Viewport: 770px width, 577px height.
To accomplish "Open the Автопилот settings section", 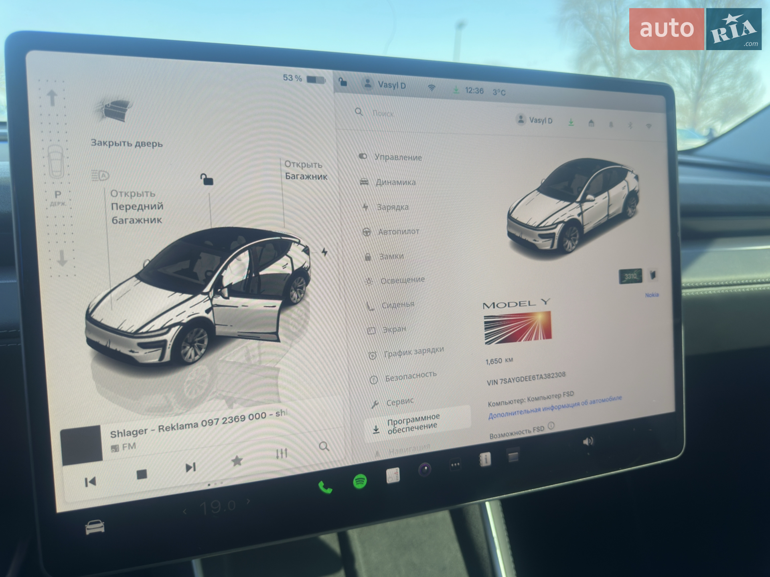I will (x=391, y=232).
